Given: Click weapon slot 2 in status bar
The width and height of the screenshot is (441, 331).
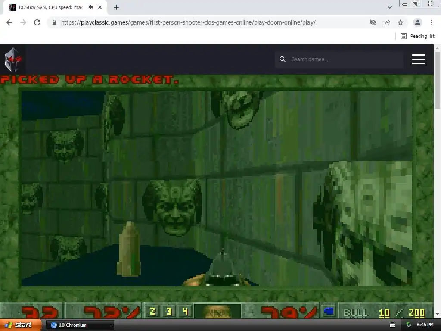Looking at the screenshot, I should pos(152,311).
